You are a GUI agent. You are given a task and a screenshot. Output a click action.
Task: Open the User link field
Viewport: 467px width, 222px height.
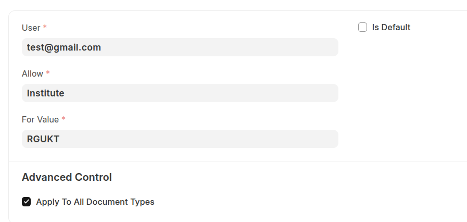coord(180,47)
